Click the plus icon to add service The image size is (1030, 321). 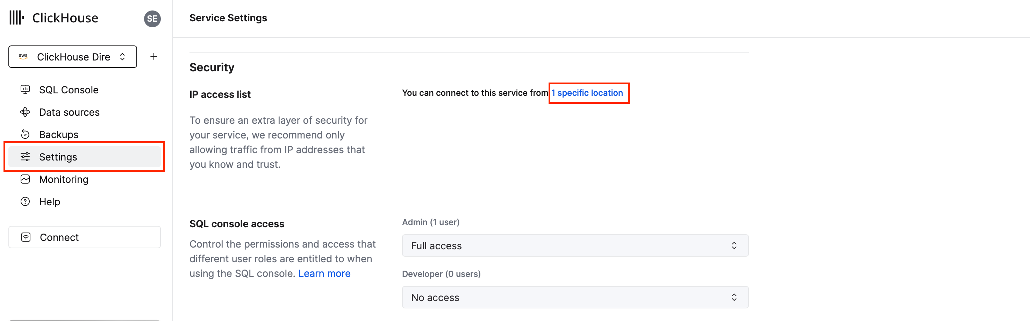pyautogui.click(x=154, y=57)
